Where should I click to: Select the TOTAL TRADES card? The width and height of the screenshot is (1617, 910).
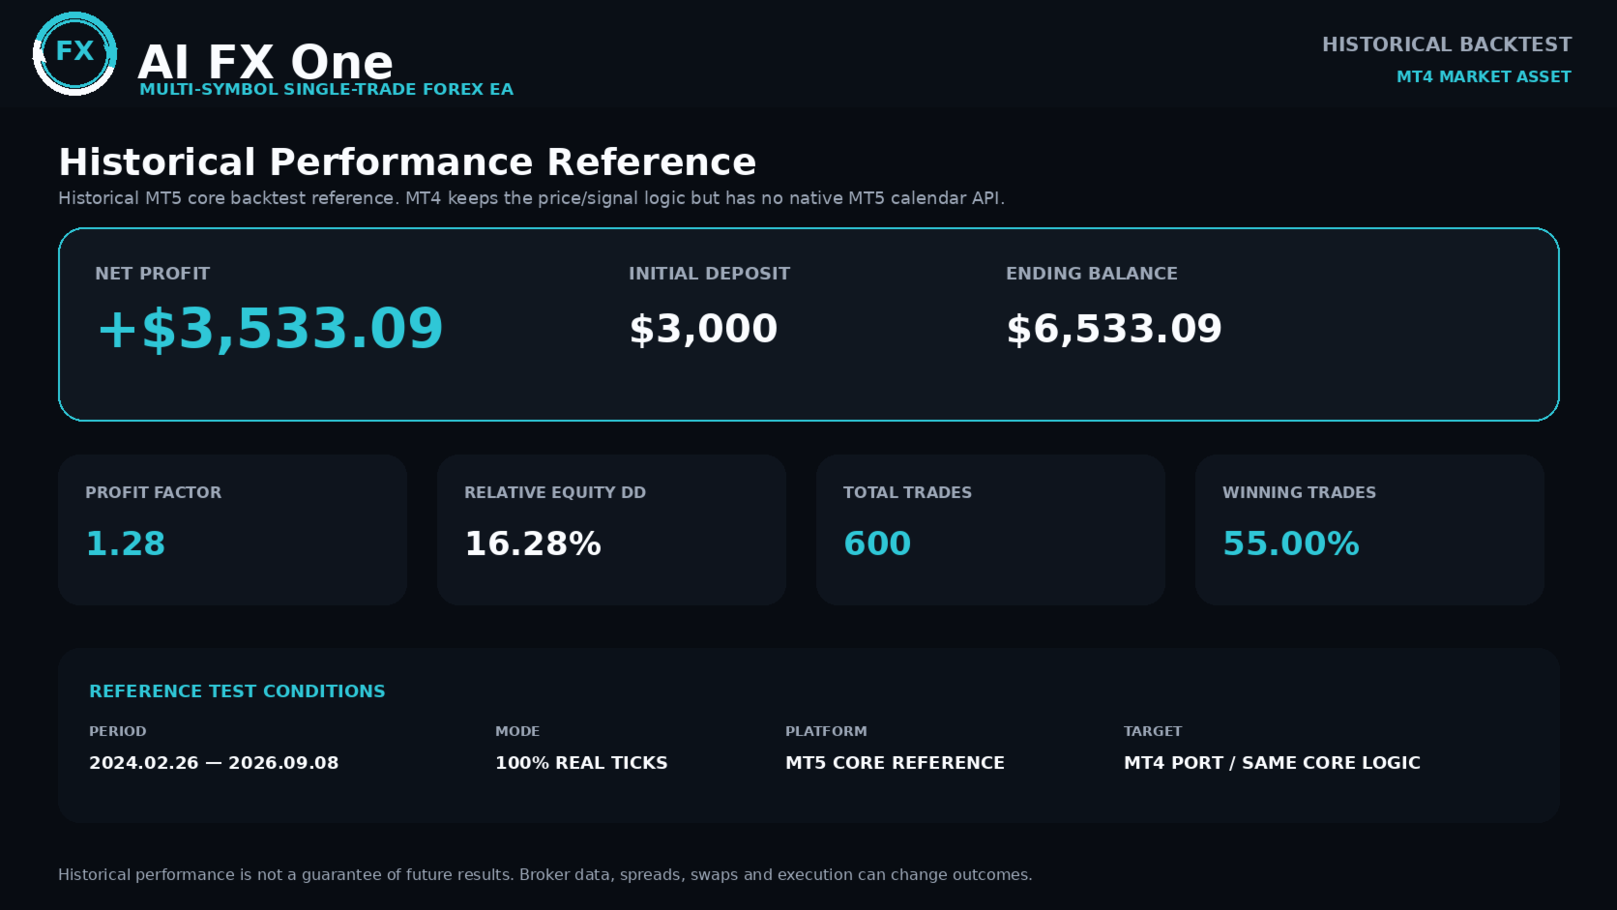pos(990,530)
